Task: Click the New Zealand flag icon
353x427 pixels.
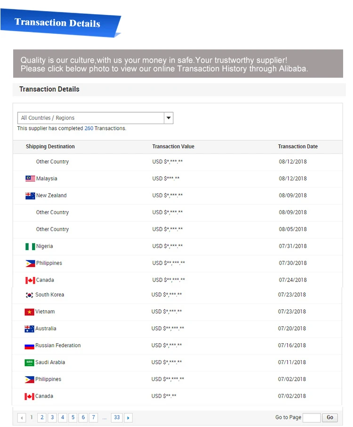Action: click(x=30, y=196)
